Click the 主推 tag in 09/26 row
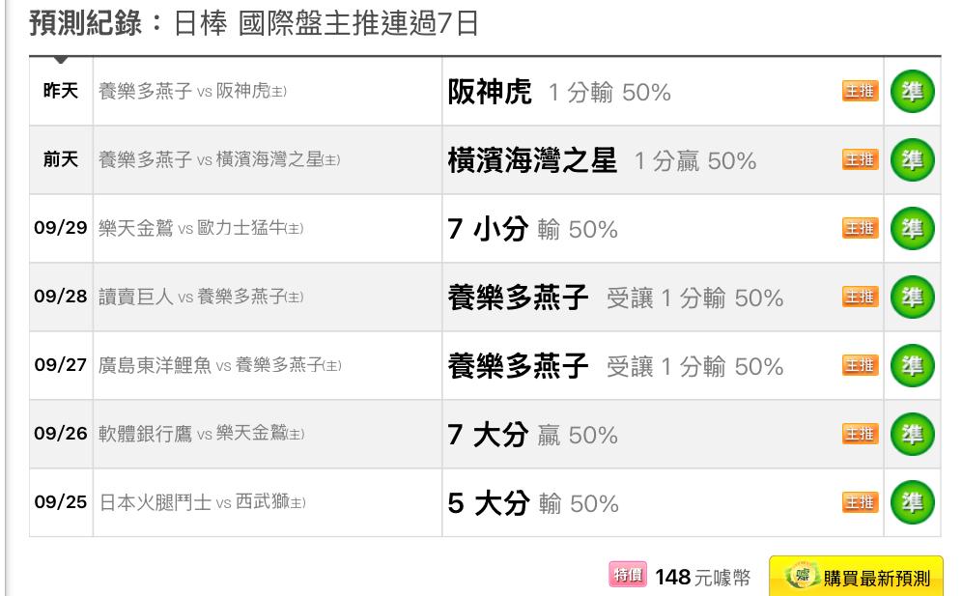Image resolution: width=962 pixels, height=596 pixels. [x=861, y=435]
